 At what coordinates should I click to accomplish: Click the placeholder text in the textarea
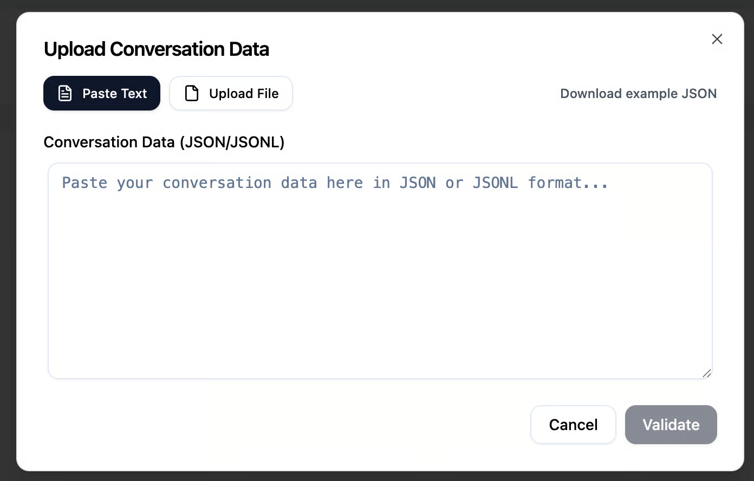coord(335,183)
